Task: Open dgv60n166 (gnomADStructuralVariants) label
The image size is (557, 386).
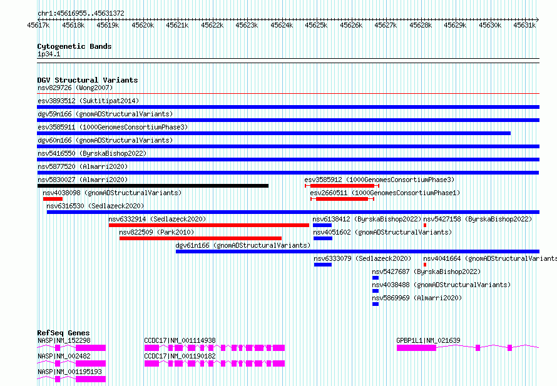Action: coord(105,140)
